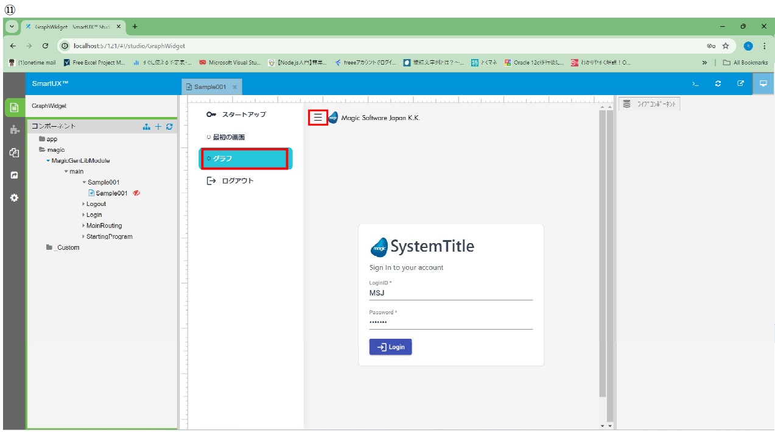
Task: Open the _Custom folder in the tree
Action: coord(67,247)
